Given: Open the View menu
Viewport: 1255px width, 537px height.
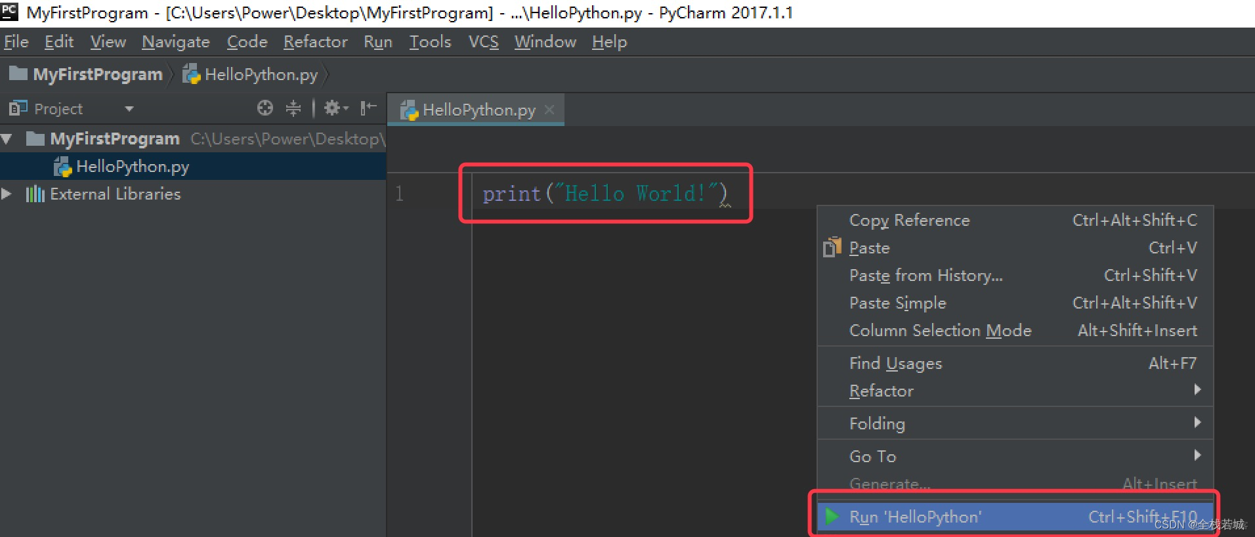Looking at the screenshot, I should (x=108, y=42).
